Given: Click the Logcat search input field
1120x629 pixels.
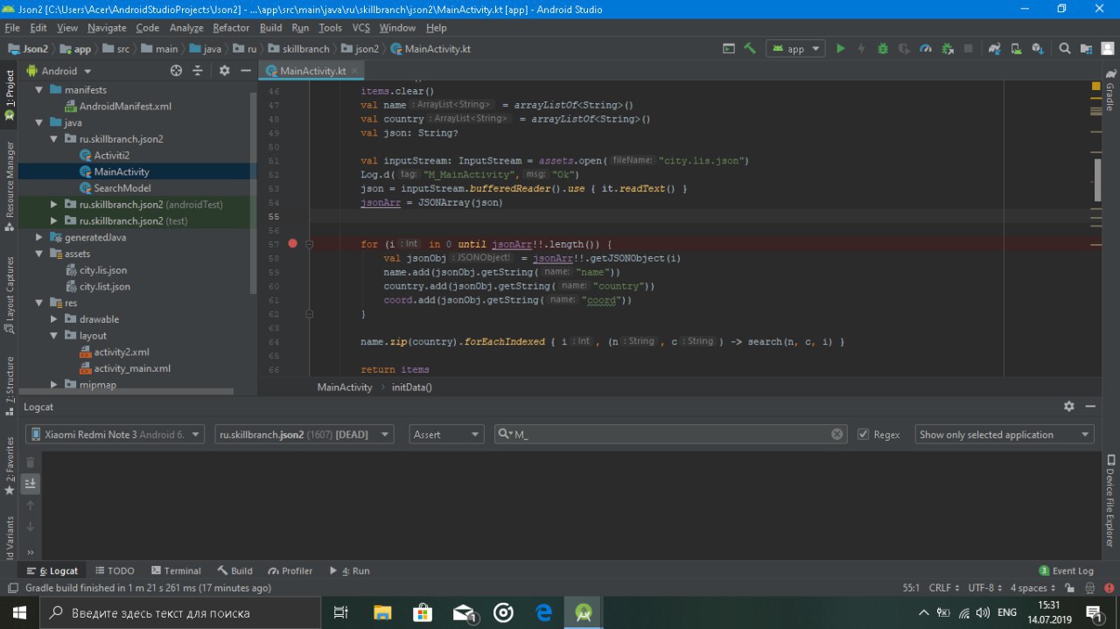Looking at the screenshot, I should click(670, 435).
